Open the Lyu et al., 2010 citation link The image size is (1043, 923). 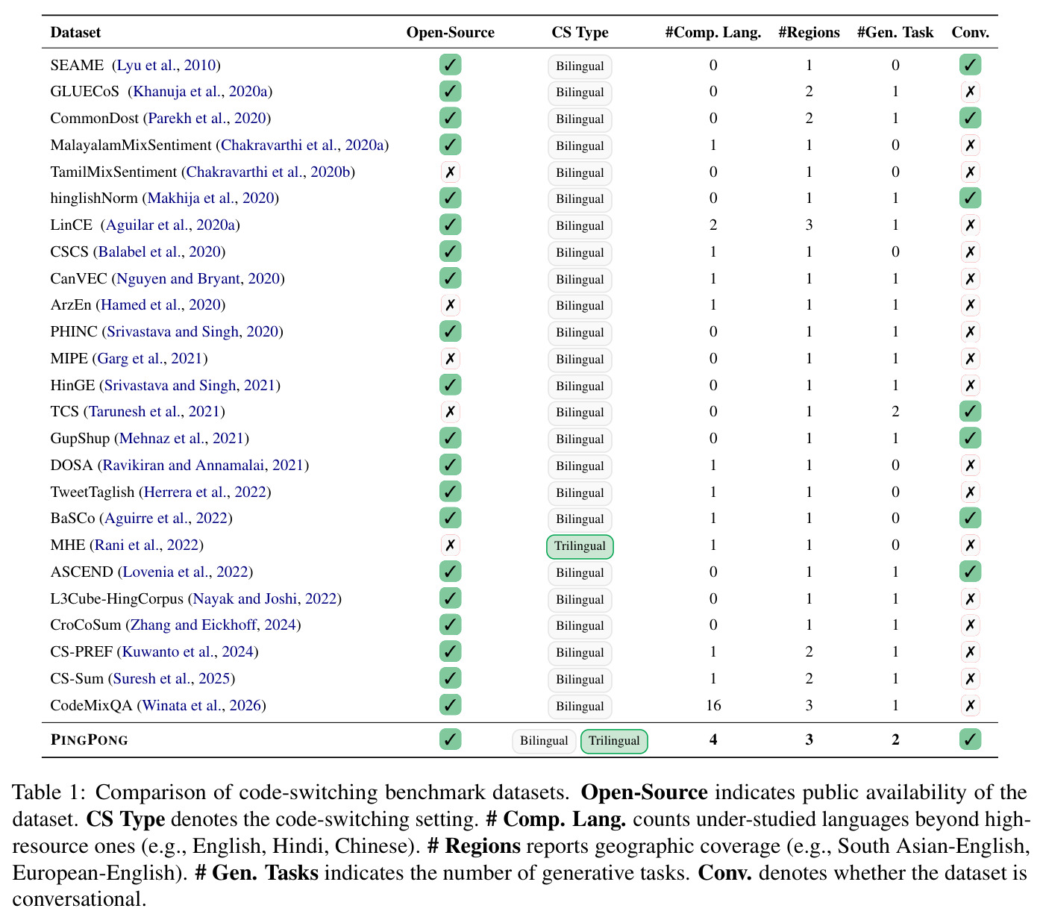point(166,66)
